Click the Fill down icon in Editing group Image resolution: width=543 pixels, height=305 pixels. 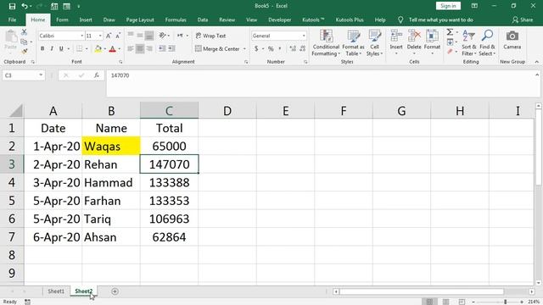(x=450, y=42)
